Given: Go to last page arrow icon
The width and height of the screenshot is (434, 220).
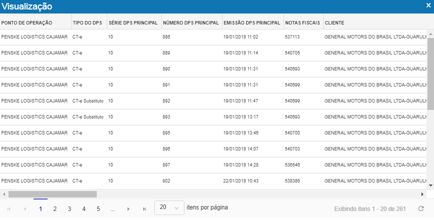Looking at the screenshot, I should [x=144, y=209].
